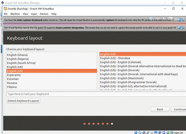Screen dimensions: 186x134
Task: Open the Help menu
Action: pyautogui.click(x=54, y=14)
